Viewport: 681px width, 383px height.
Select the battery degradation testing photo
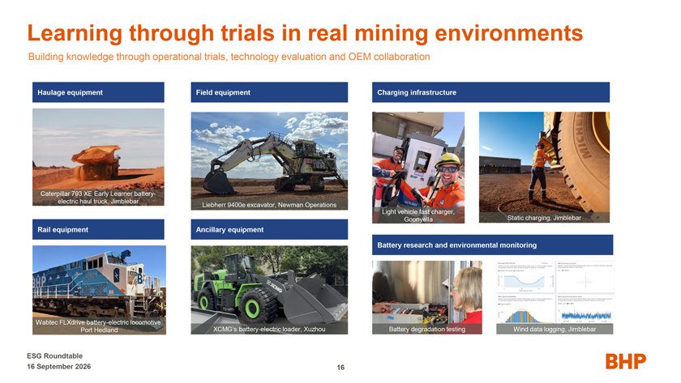[427, 297]
